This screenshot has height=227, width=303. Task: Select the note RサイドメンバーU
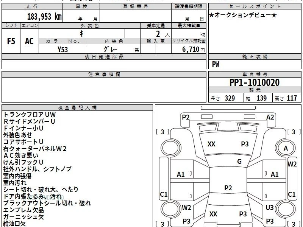(29, 121)
